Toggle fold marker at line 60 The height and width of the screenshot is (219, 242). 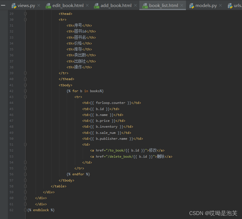point(25,198)
